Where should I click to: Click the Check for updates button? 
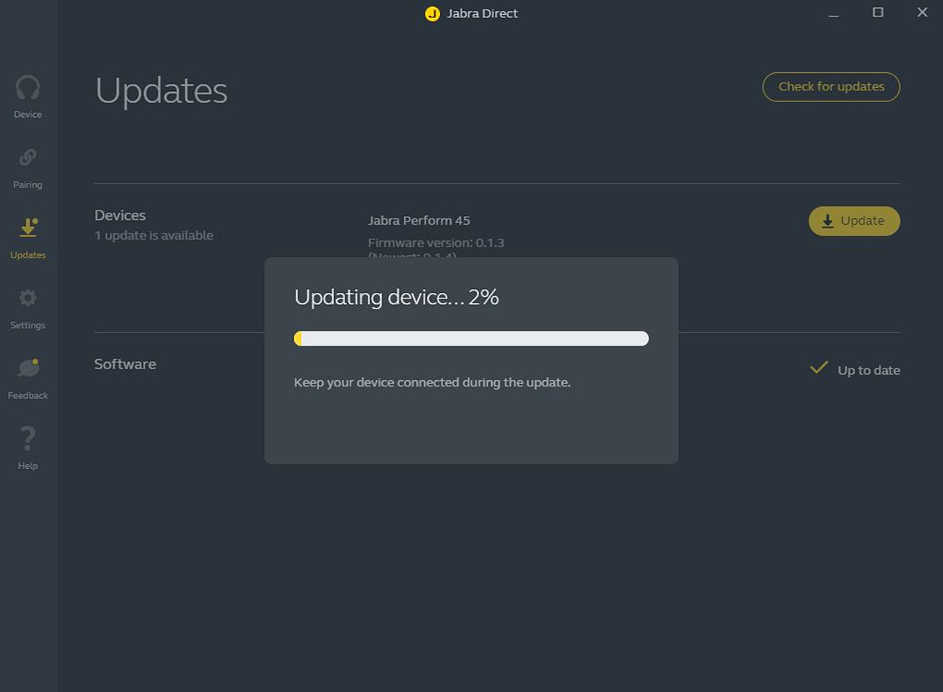[831, 86]
